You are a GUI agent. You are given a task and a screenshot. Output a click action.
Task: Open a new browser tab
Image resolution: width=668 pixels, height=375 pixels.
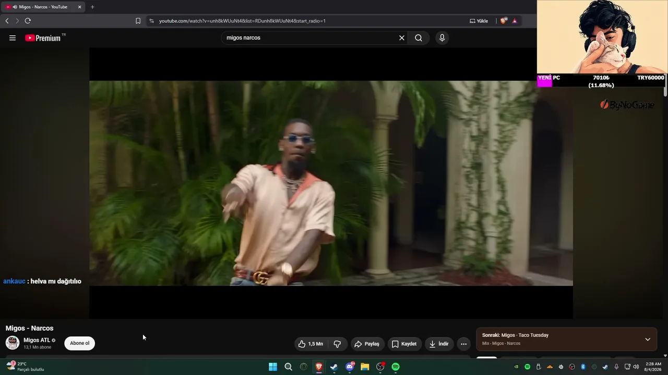(92, 7)
